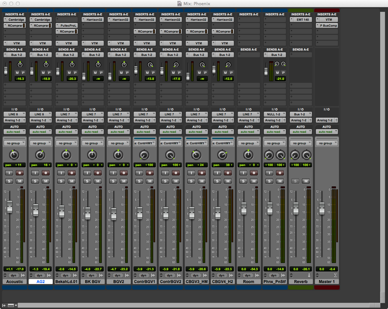Click the track list show/hide arrow icon

tap(4, 305)
